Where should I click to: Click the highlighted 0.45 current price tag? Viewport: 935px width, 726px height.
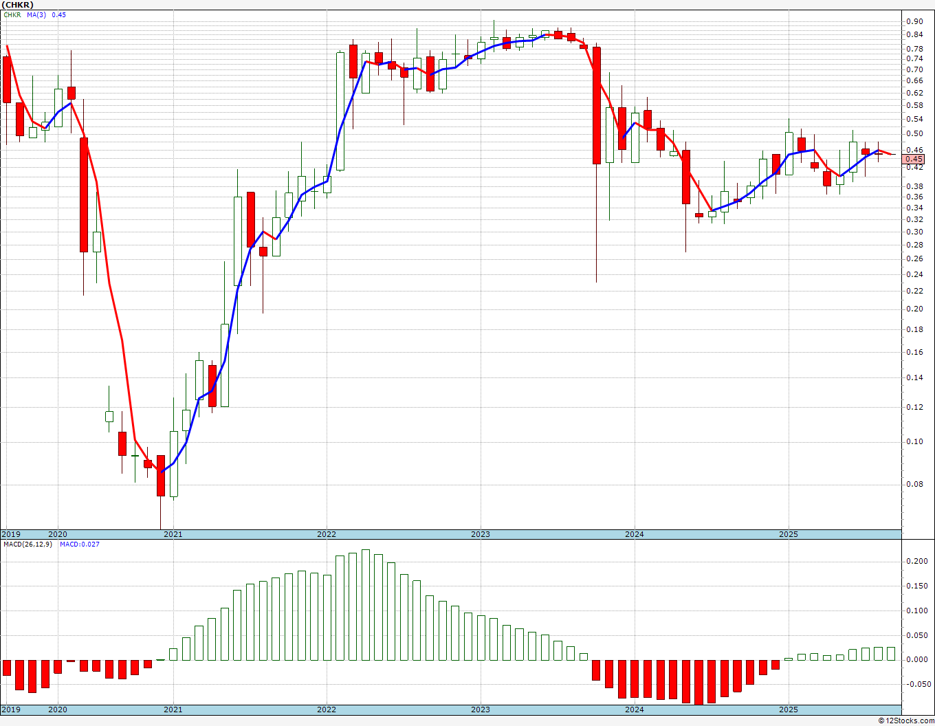[914, 159]
